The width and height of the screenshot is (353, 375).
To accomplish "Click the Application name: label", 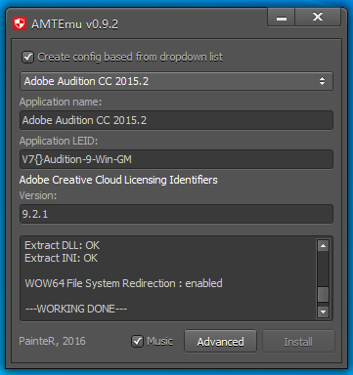I will (x=61, y=102).
